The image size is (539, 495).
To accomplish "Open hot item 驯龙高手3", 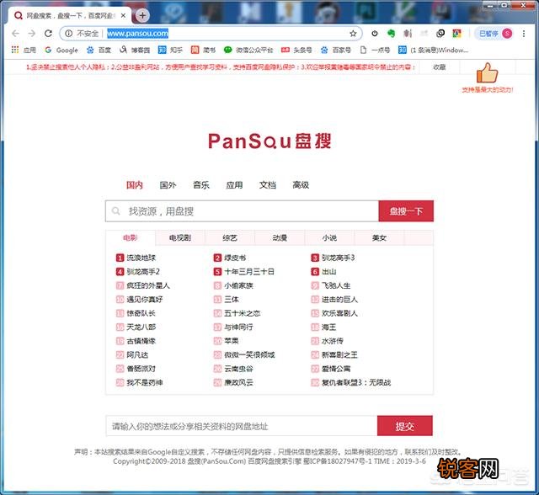I will point(339,258).
